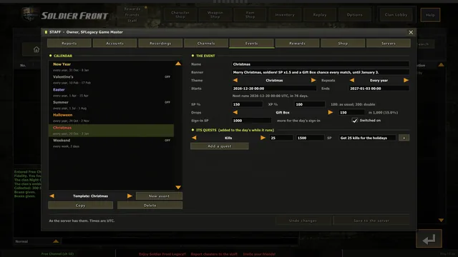Viewport: 458px width, 257px height.
Task: Previous Drops item arrow left of Gift Box
Action: (235, 112)
